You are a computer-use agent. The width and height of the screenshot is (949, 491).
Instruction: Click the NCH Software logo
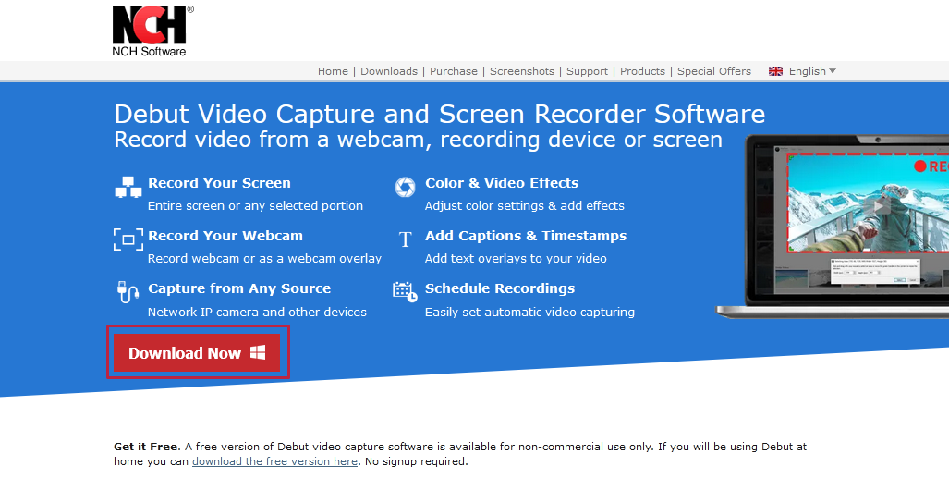[x=153, y=31]
